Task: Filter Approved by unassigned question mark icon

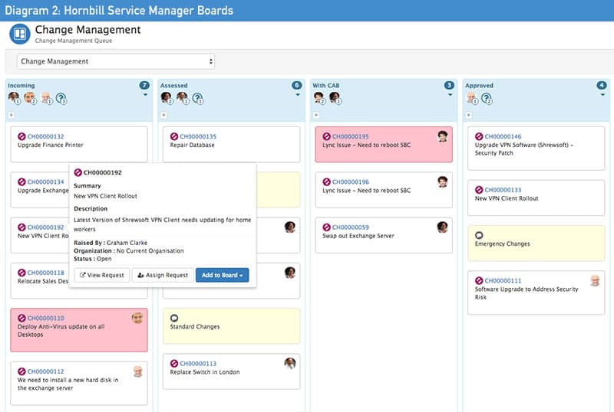Action: pos(487,99)
